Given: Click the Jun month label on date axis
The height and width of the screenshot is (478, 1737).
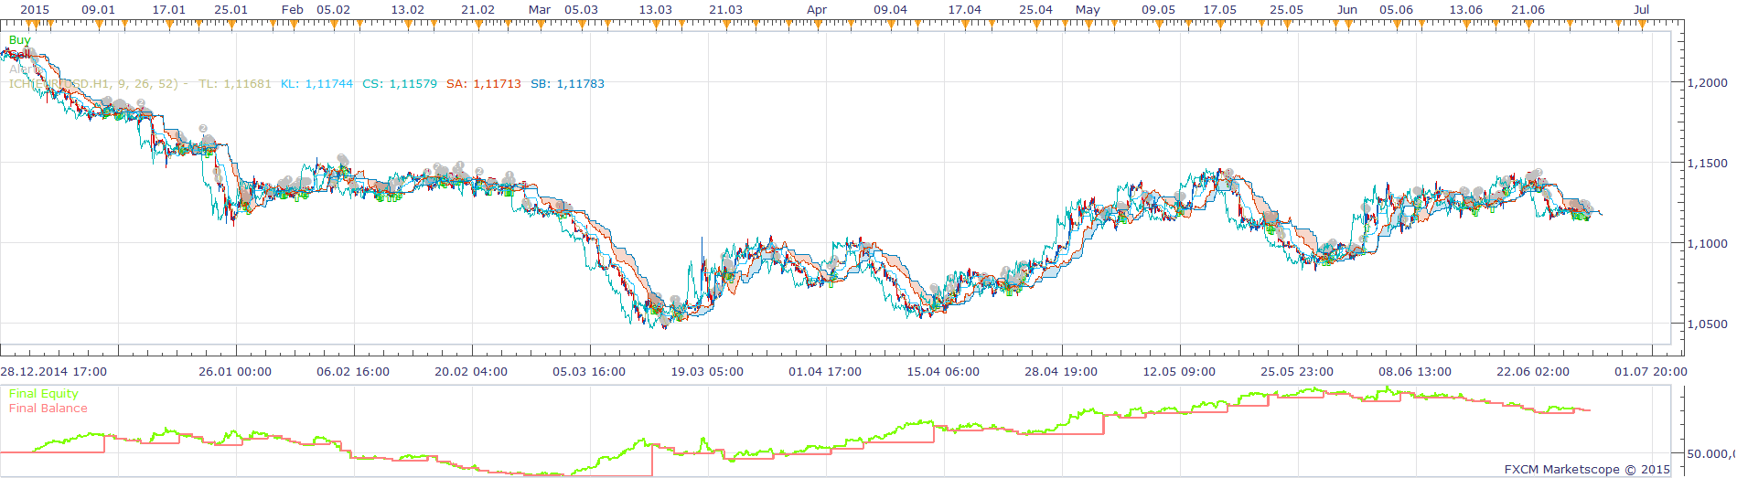Looking at the screenshot, I should pos(1347,10).
